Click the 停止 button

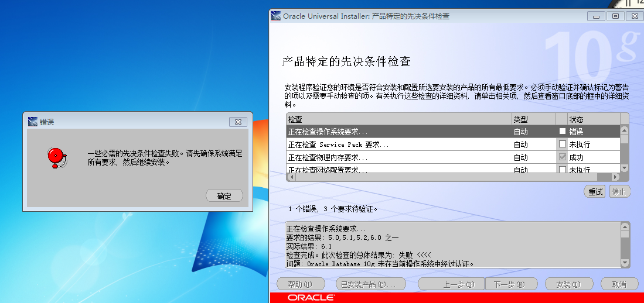point(619,191)
